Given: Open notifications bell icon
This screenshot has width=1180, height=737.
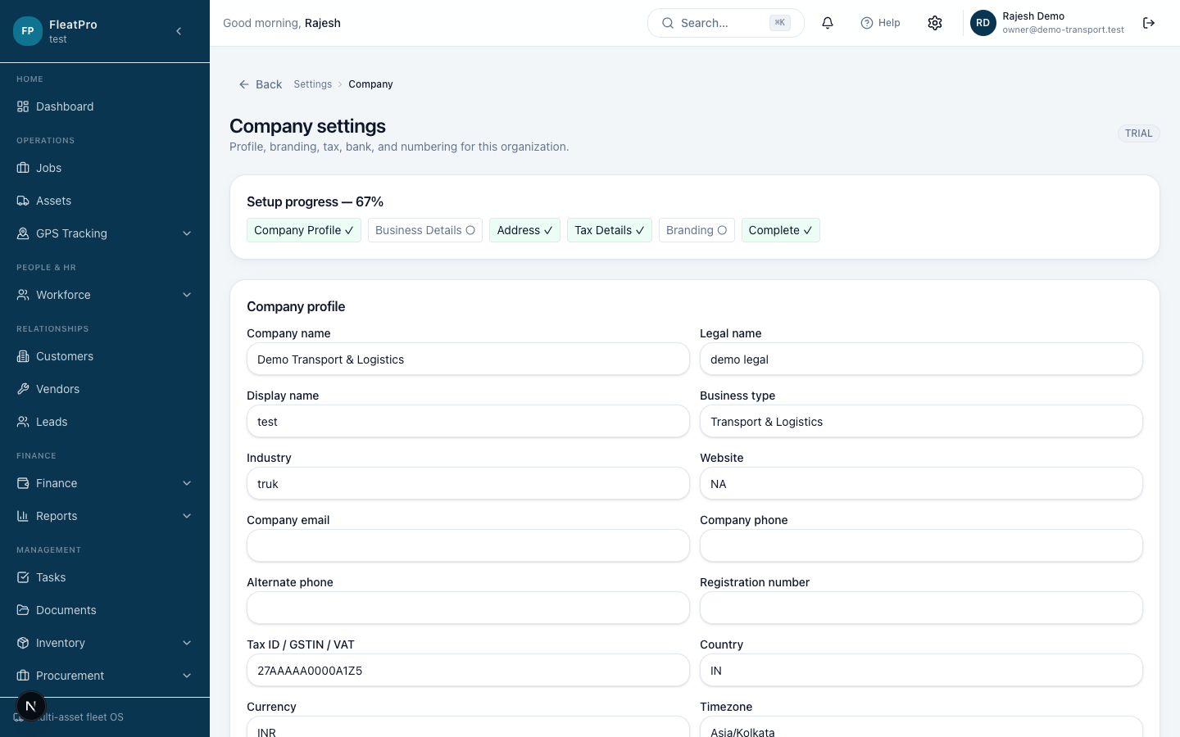Looking at the screenshot, I should coord(828,23).
